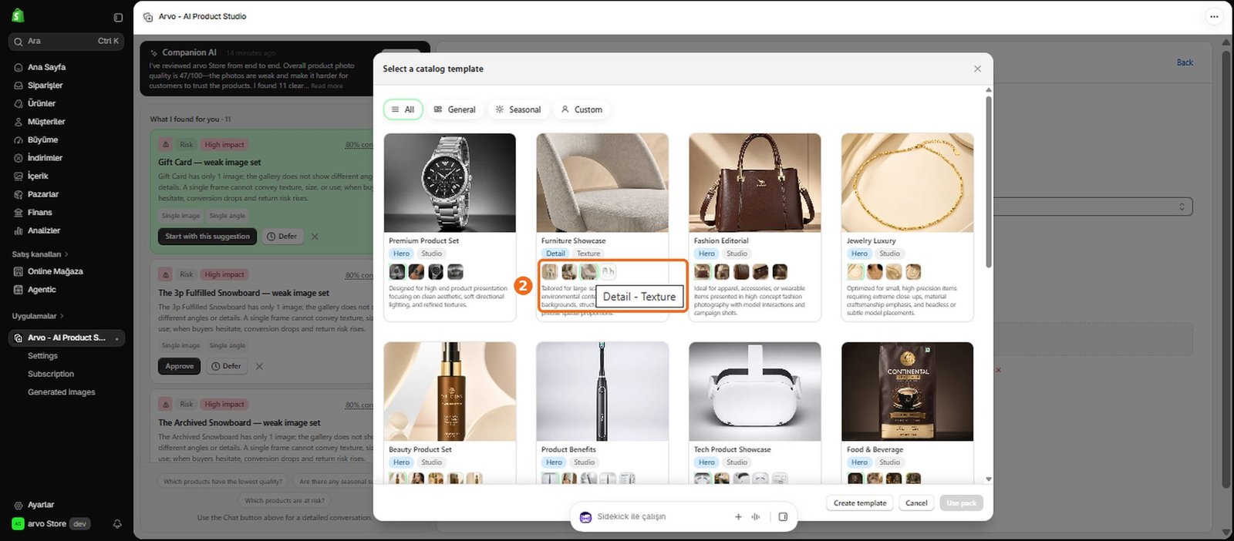This screenshot has height=541, width=1234.
Task: Click the dialog vertical scrollbar
Action: pyautogui.click(x=989, y=182)
